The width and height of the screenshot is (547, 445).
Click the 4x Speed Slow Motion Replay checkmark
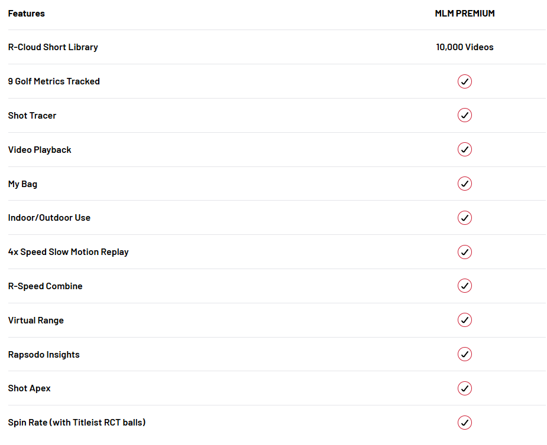[x=464, y=252]
